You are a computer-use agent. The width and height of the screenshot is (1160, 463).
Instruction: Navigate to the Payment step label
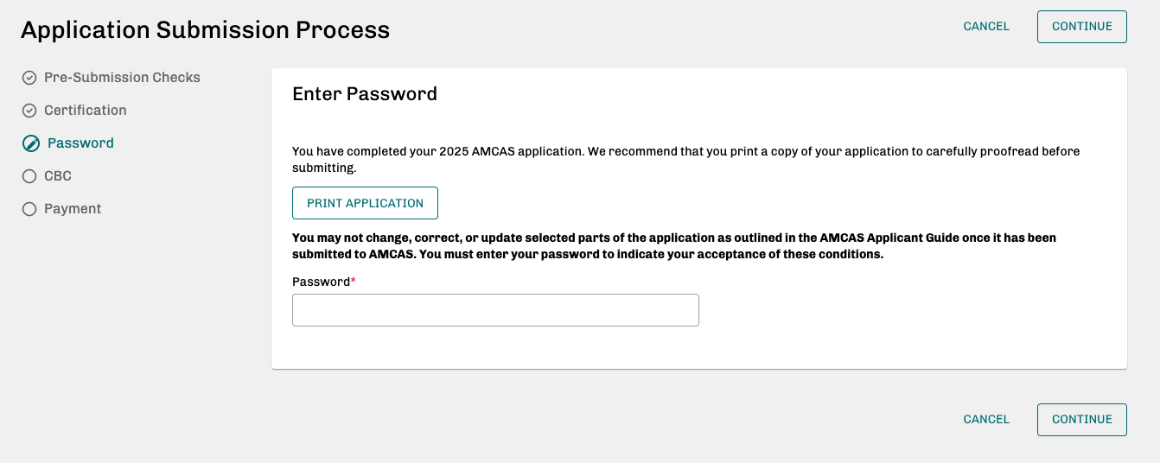73,209
